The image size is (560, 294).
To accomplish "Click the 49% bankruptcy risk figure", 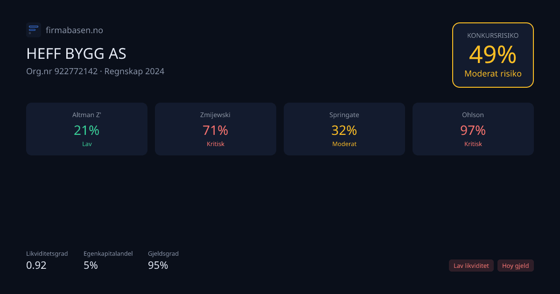I will (493, 55).
